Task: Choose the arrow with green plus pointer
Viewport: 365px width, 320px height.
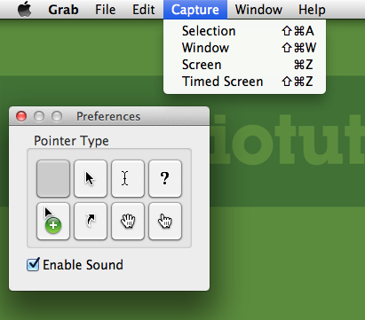Action: (x=53, y=221)
